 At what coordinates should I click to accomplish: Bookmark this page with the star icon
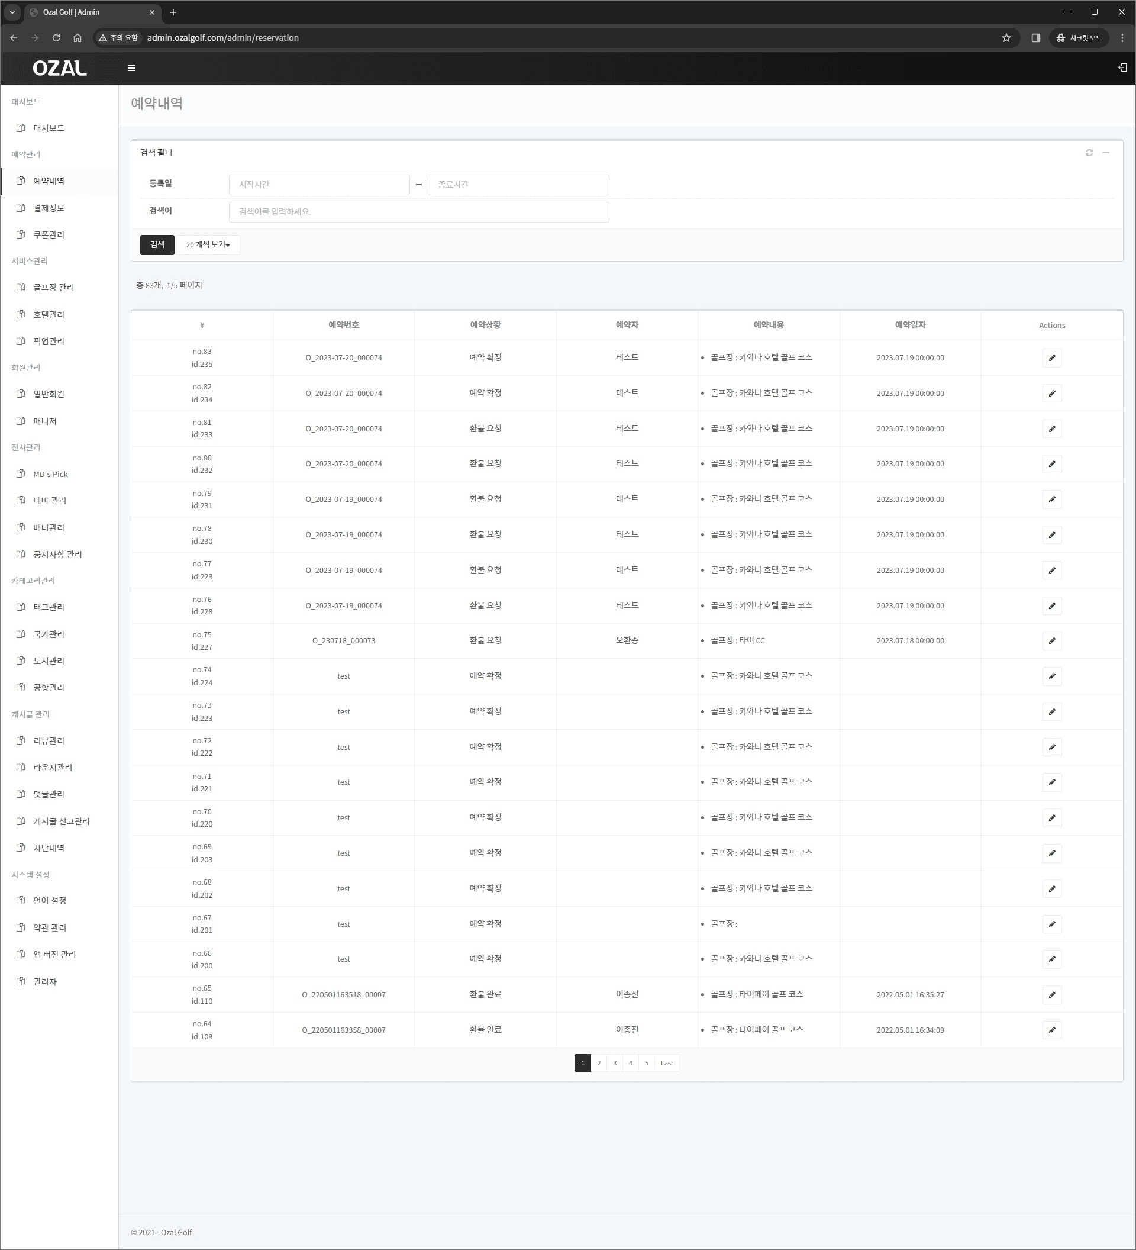pyautogui.click(x=1006, y=38)
